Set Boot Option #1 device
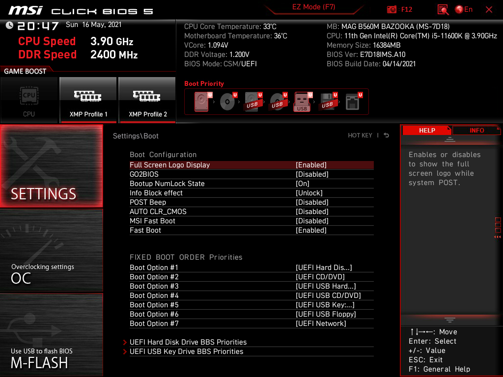Image resolution: width=503 pixels, height=377 pixels. [251, 268]
